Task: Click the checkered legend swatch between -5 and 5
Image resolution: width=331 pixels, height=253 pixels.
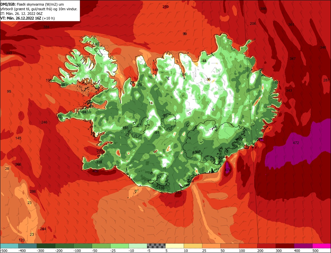Action: pyautogui.click(x=156, y=246)
